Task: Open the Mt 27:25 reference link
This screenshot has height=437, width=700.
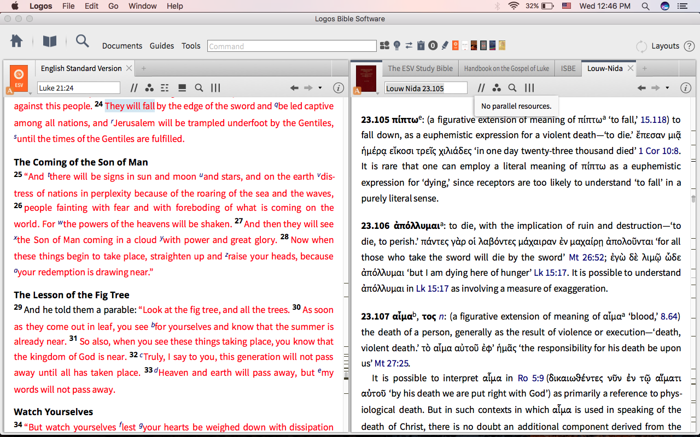Action: [x=391, y=363]
